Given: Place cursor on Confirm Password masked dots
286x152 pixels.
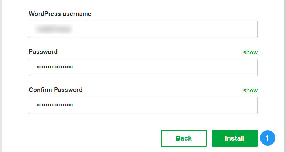Looking at the screenshot, I should (55, 105).
